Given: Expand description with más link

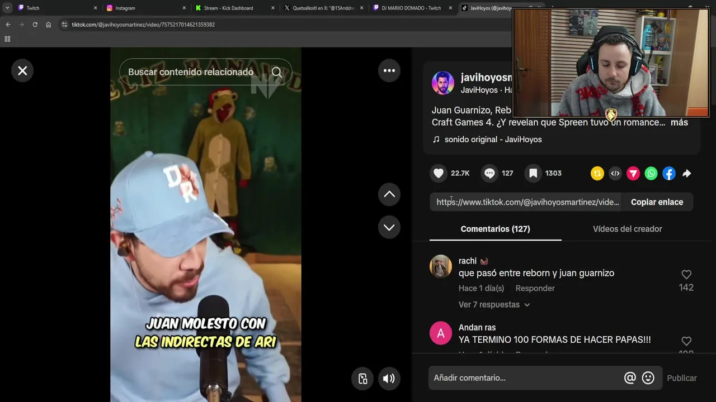Looking at the screenshot, I should 679,122.
